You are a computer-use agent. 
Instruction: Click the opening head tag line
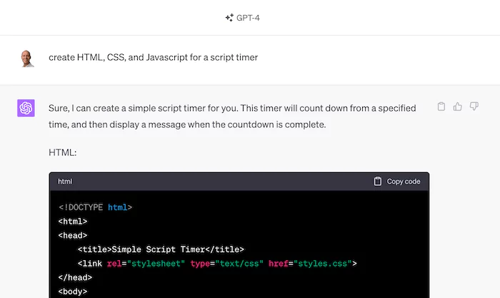point(73,235)
